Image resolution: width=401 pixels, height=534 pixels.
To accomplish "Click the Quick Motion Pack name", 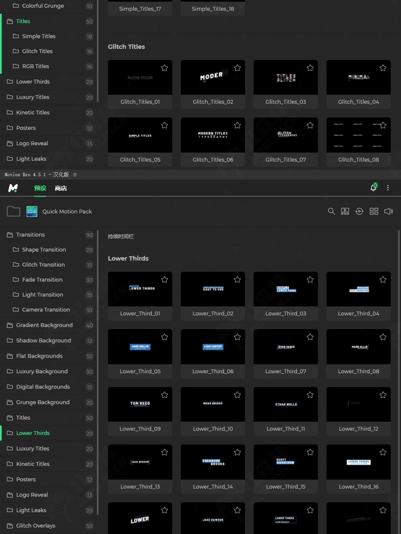I will click(67, 211).
